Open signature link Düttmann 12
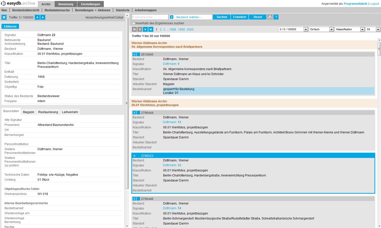Viewport: 381px width, 228px height. click(x=172, y=122)
